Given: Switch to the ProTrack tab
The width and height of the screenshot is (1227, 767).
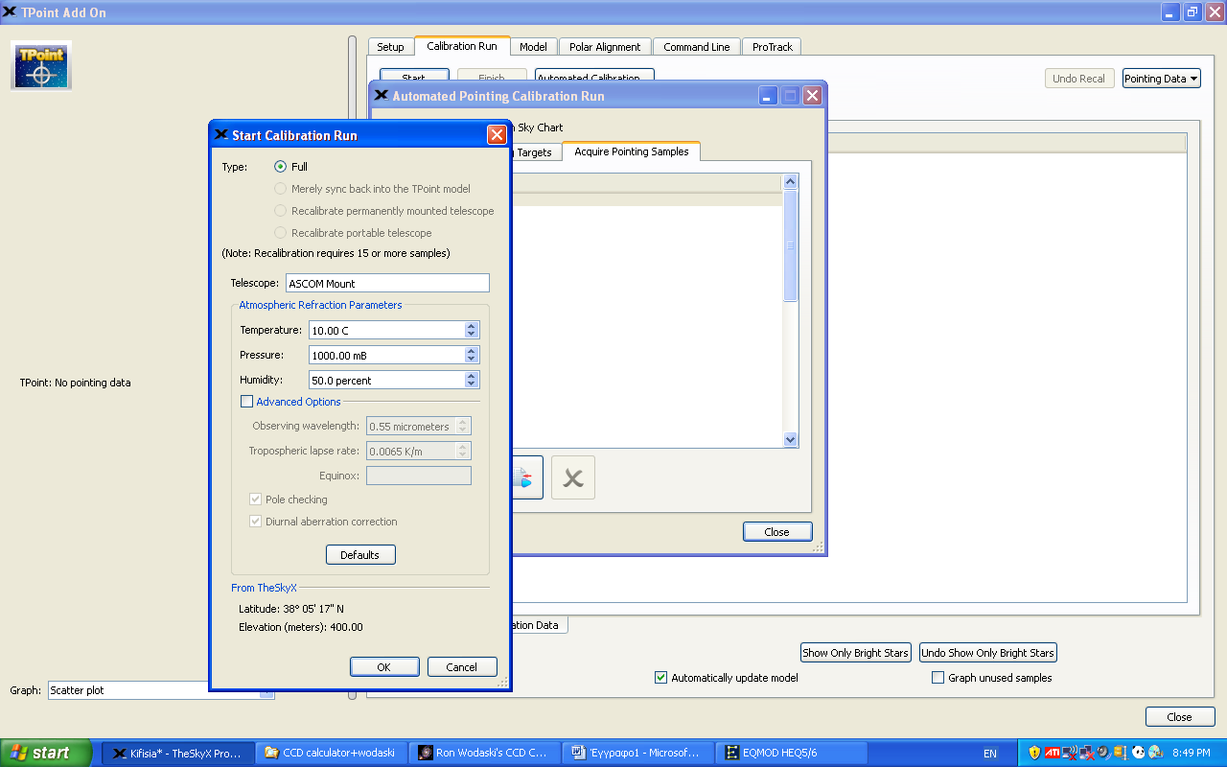Looking at the screenshot, I should [x=772, y=47].
